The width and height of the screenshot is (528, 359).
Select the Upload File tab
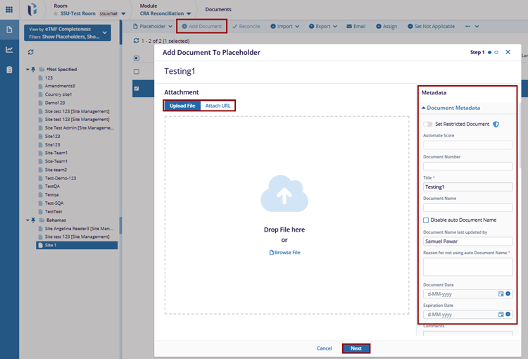(182, 106)
